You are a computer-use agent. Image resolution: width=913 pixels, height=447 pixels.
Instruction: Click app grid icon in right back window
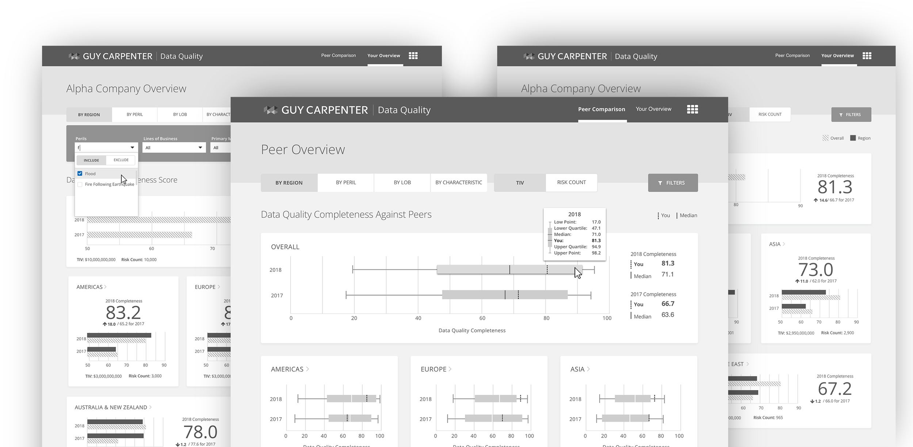pyautogui.click(x=867, y=56)
